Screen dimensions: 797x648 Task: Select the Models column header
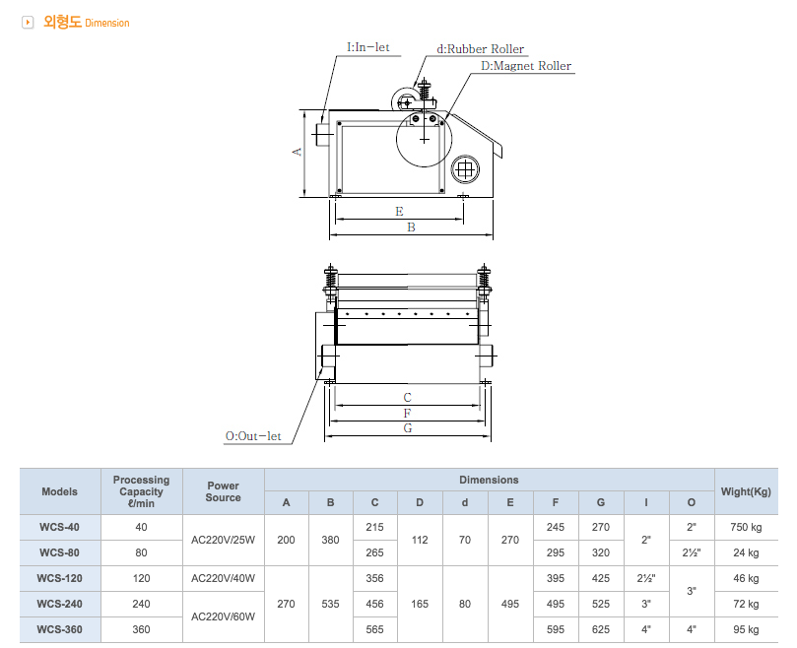point(59,491)
